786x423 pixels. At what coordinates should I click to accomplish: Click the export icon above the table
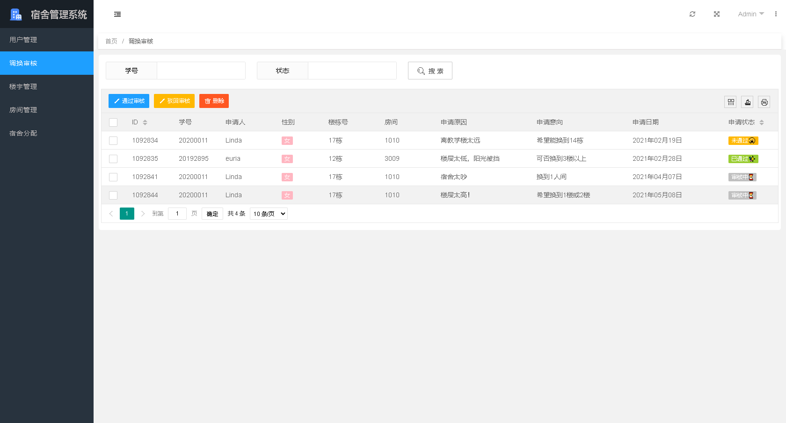tap(747, 101)
